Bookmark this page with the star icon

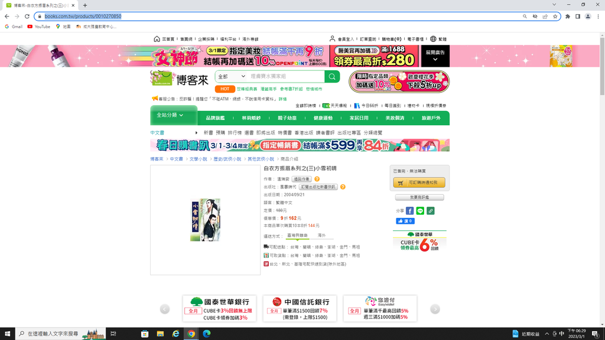555,17
